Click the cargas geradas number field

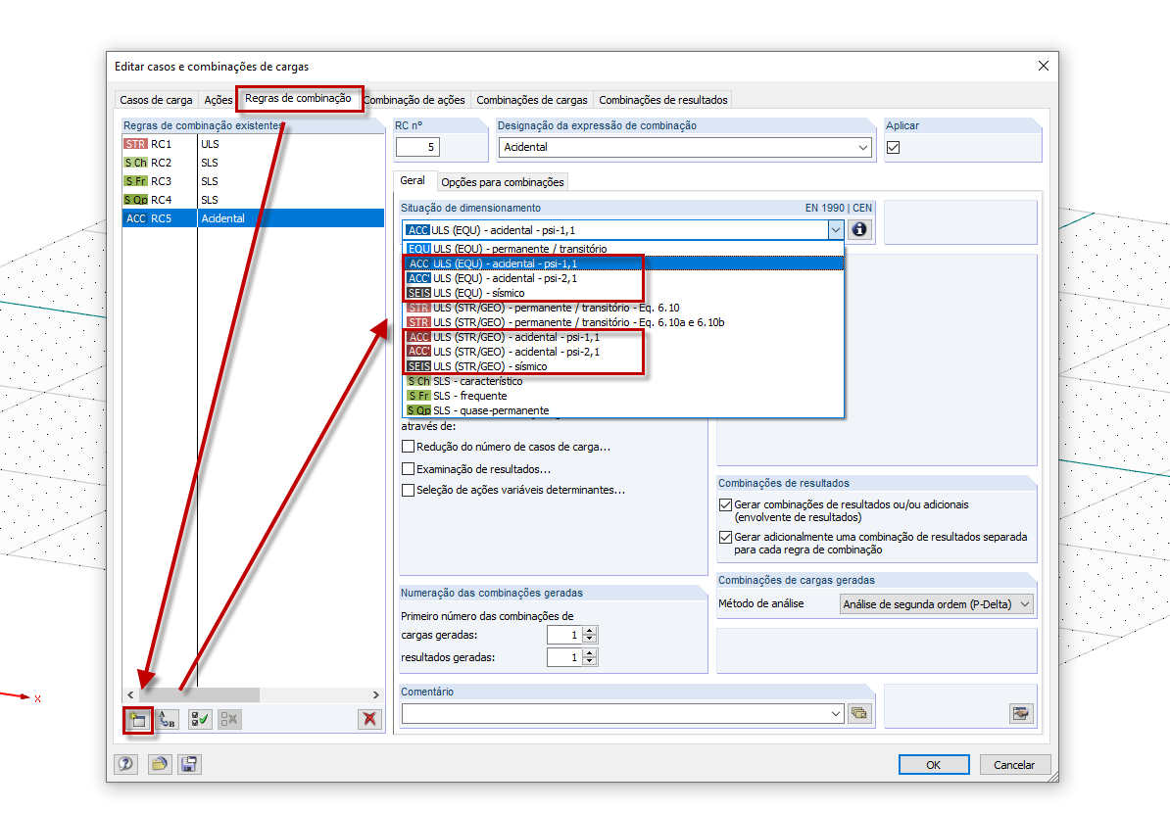pos(564,635)
